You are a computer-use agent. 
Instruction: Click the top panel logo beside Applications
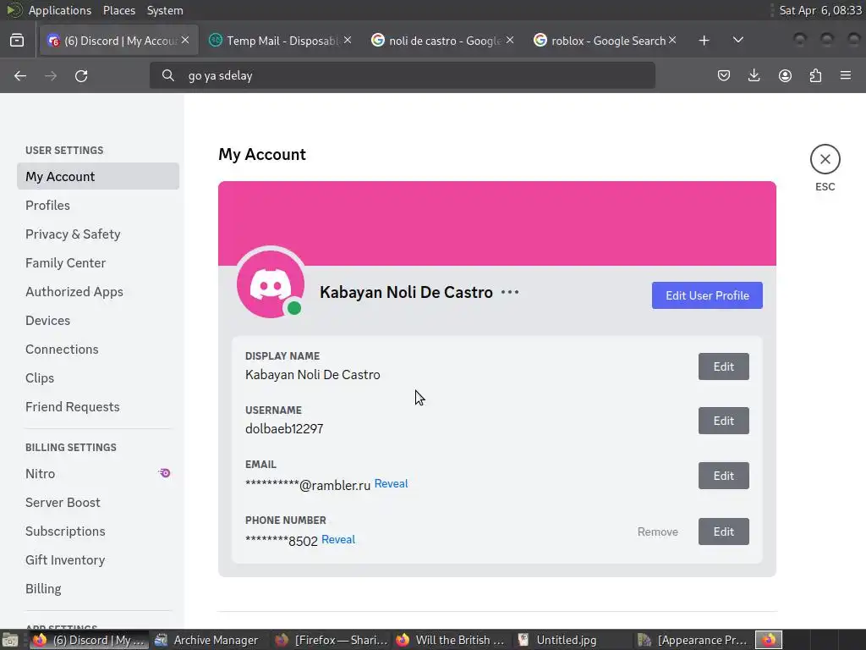click(14, 10)
